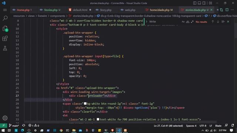This screenshot has width=237, height=133.
Task: Toggle Match Whole Word in find widget
Action: [188, 22]
